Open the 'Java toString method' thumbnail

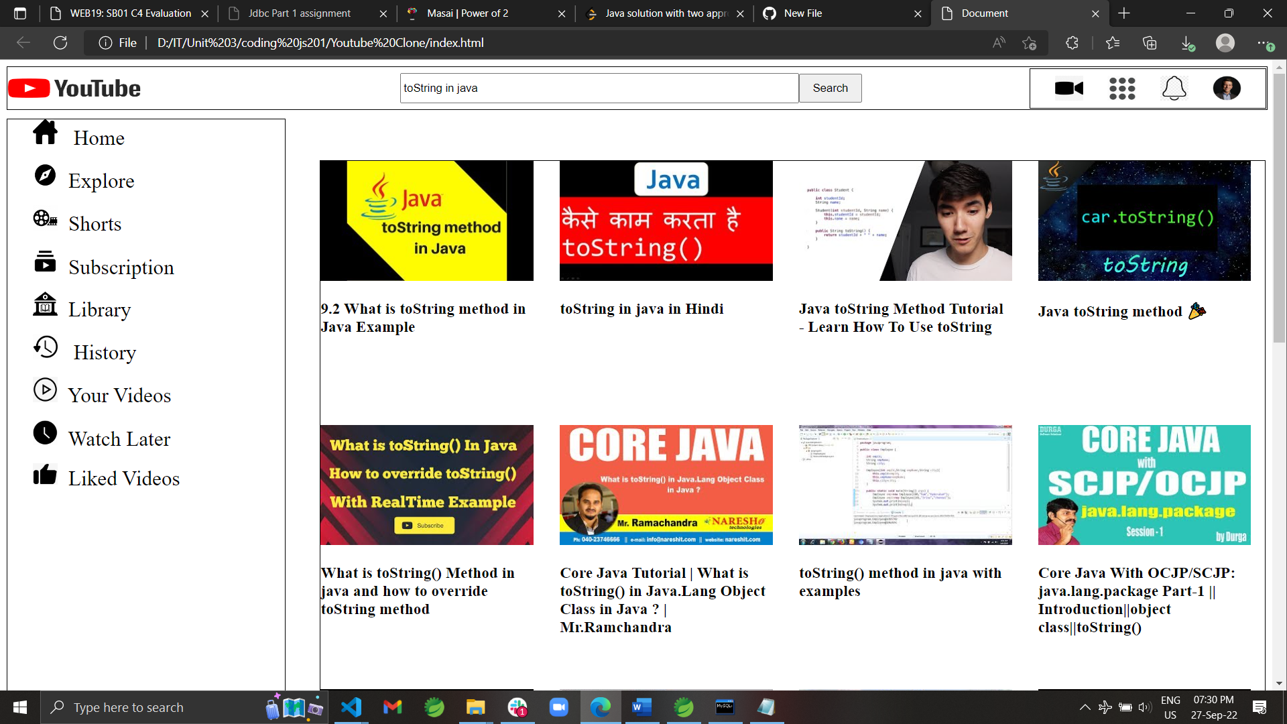(x=1144, y=220)
